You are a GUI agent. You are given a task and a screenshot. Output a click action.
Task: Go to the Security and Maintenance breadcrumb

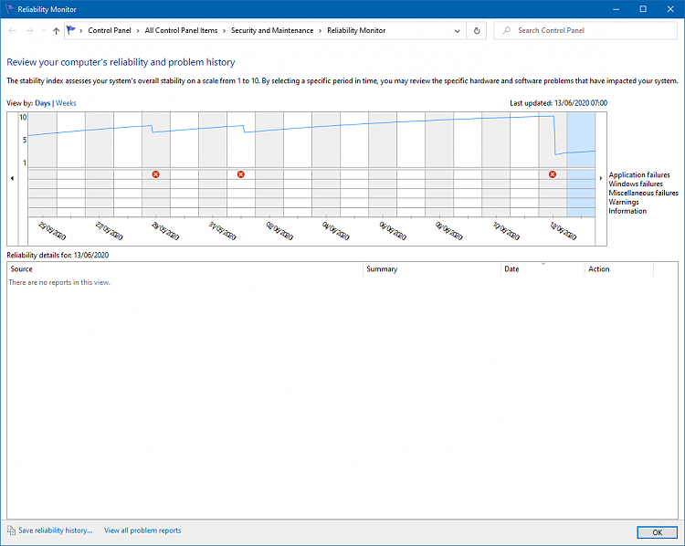point(272,30)
